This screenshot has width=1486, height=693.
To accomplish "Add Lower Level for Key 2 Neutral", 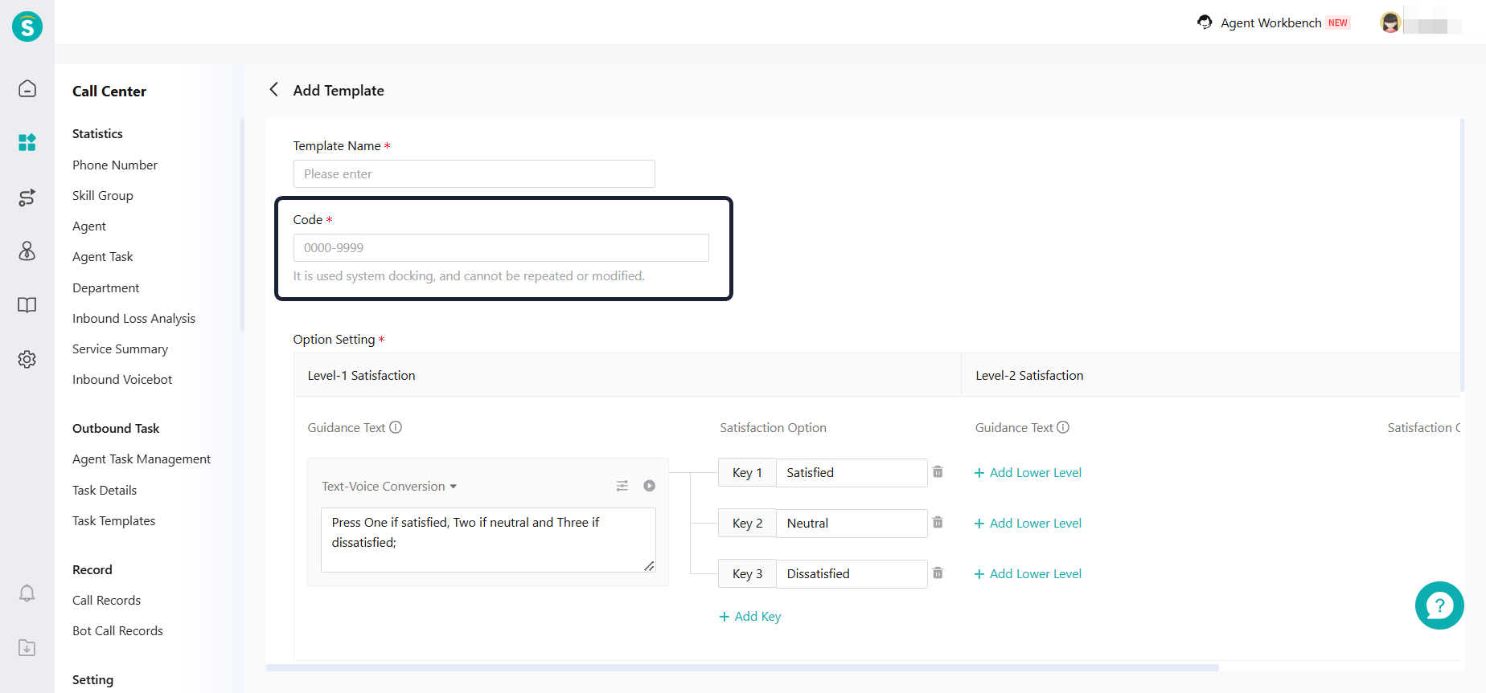I will pyautogui.click(x=1028, y=524).
